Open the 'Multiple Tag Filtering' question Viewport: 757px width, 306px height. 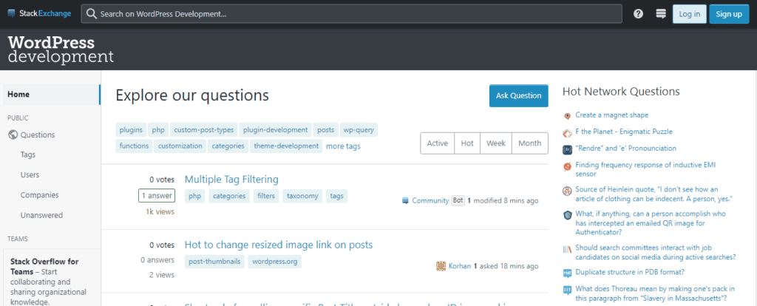pos(231,179)
